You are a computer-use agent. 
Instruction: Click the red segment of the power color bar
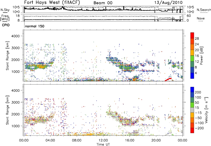click(x=192, y=36)
